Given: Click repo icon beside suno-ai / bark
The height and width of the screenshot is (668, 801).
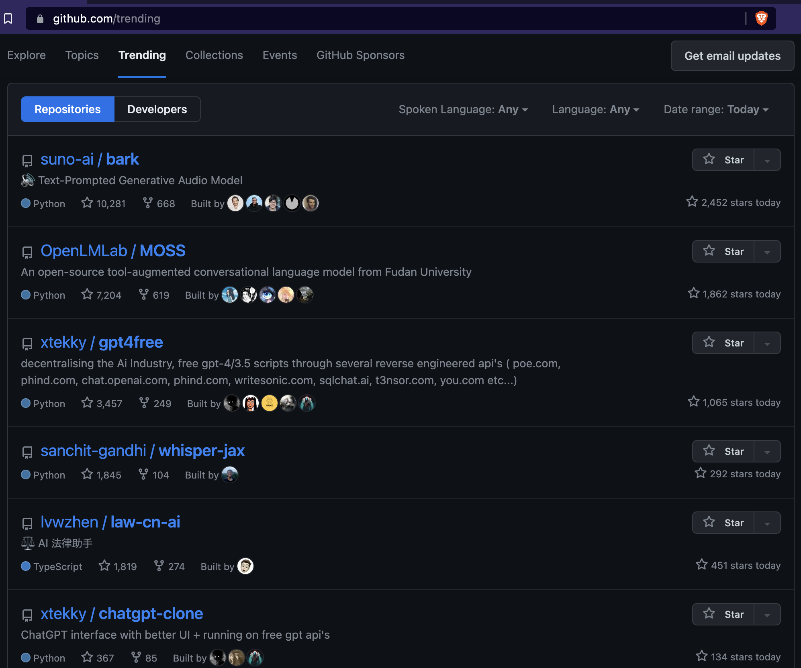Looking at the screenshot, I should [27, 161].
